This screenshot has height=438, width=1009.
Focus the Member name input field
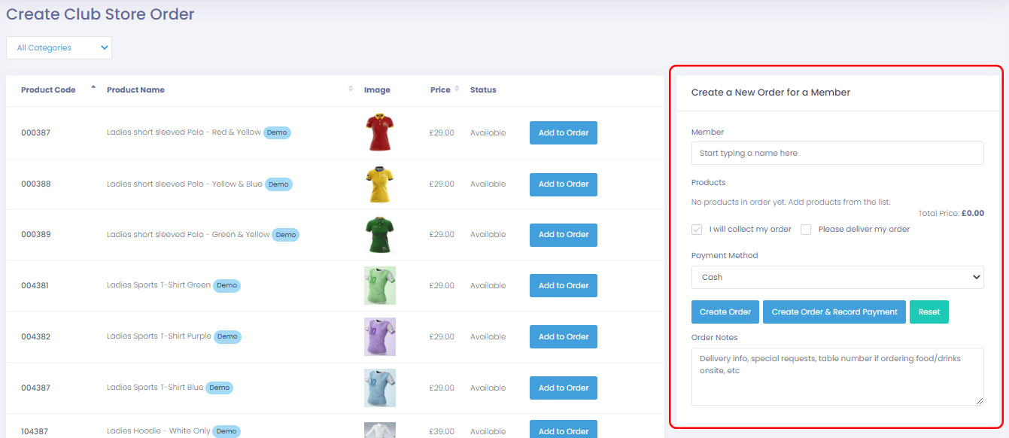point(837,153)
